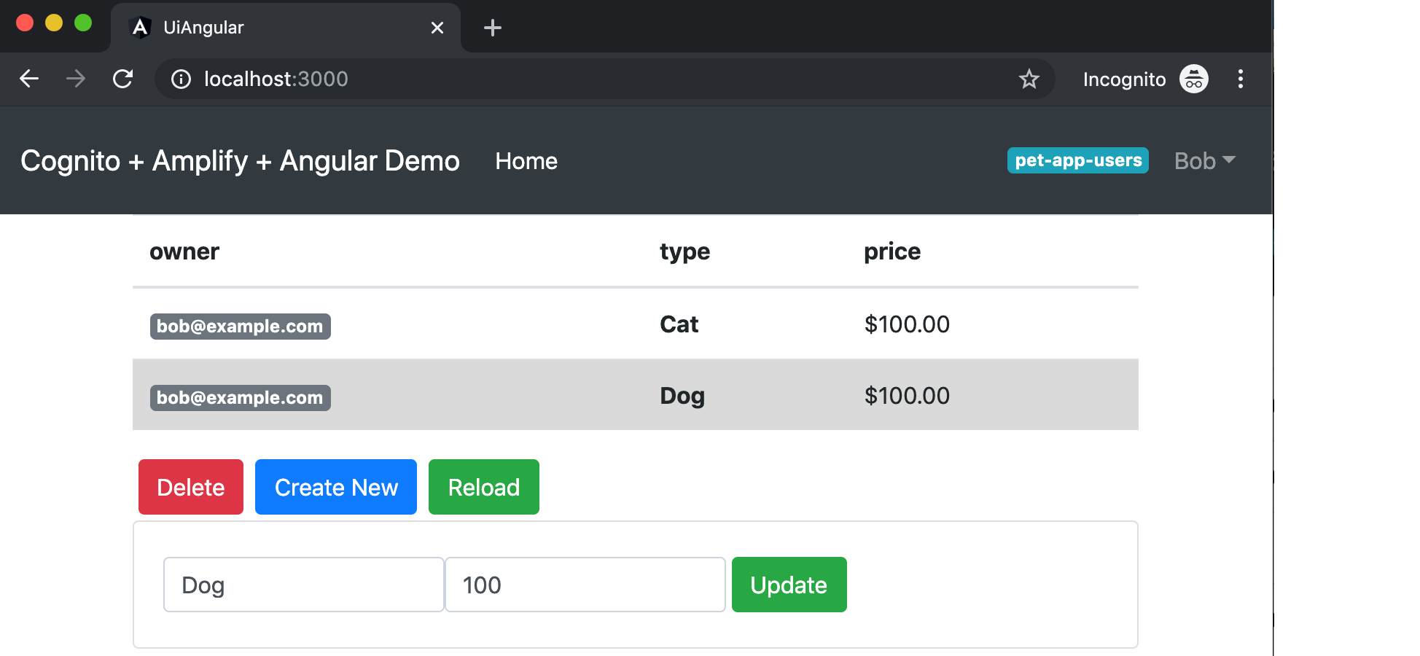Click the pet type field containing Dog
This screenshot has height=656, width=1420.
tap(303, 584)
